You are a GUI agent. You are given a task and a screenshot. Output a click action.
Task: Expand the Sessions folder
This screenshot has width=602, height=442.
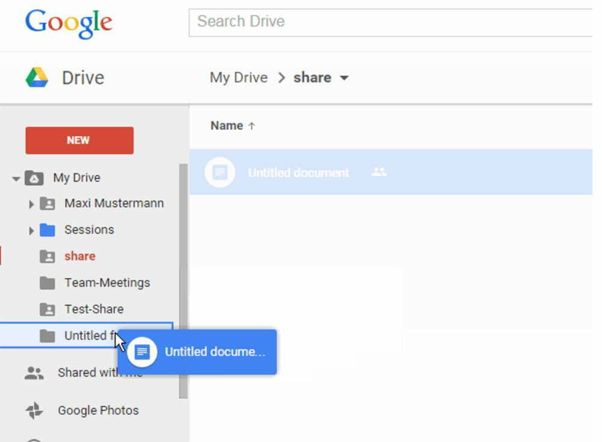(x=31, y=230)
